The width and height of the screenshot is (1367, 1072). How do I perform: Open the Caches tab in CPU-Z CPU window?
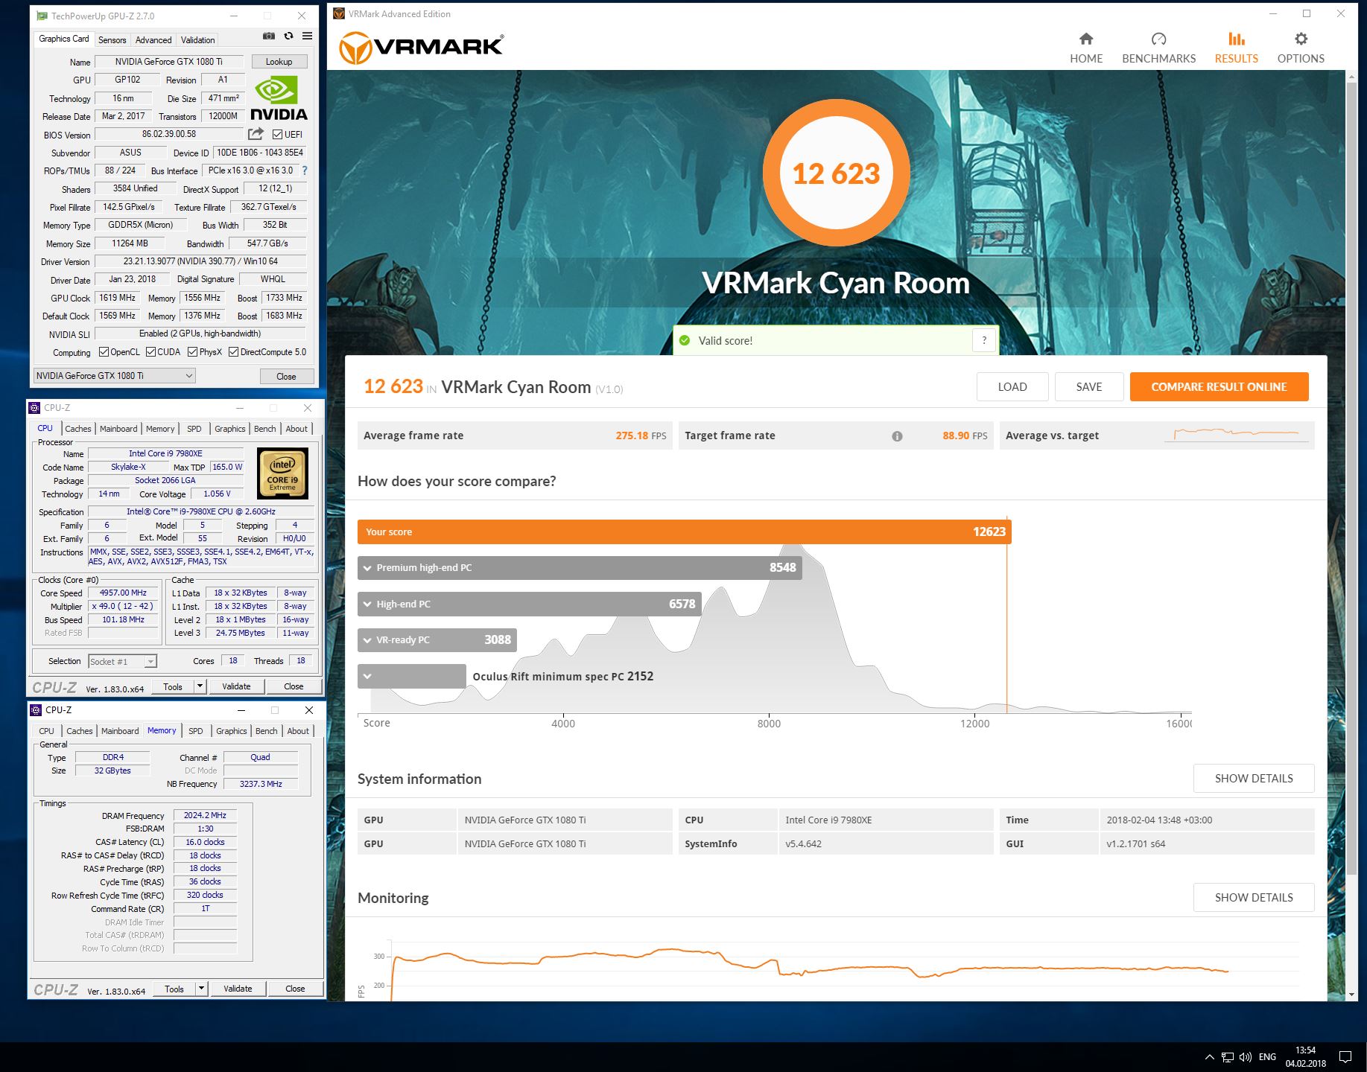pos(77,429)
